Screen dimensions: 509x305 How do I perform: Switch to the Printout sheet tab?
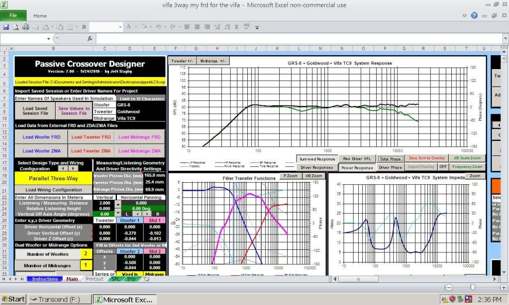pos(95,279)
